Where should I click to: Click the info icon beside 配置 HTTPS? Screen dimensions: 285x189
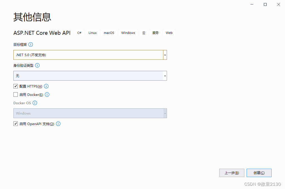46,86
